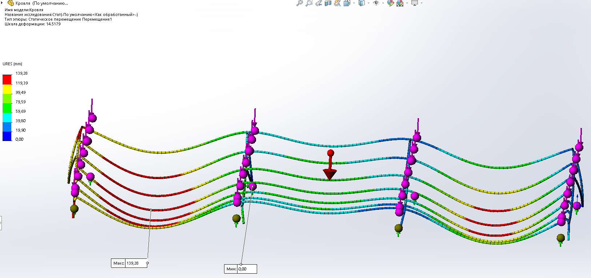Expand the View Orientation dropdown arrow

354,3
